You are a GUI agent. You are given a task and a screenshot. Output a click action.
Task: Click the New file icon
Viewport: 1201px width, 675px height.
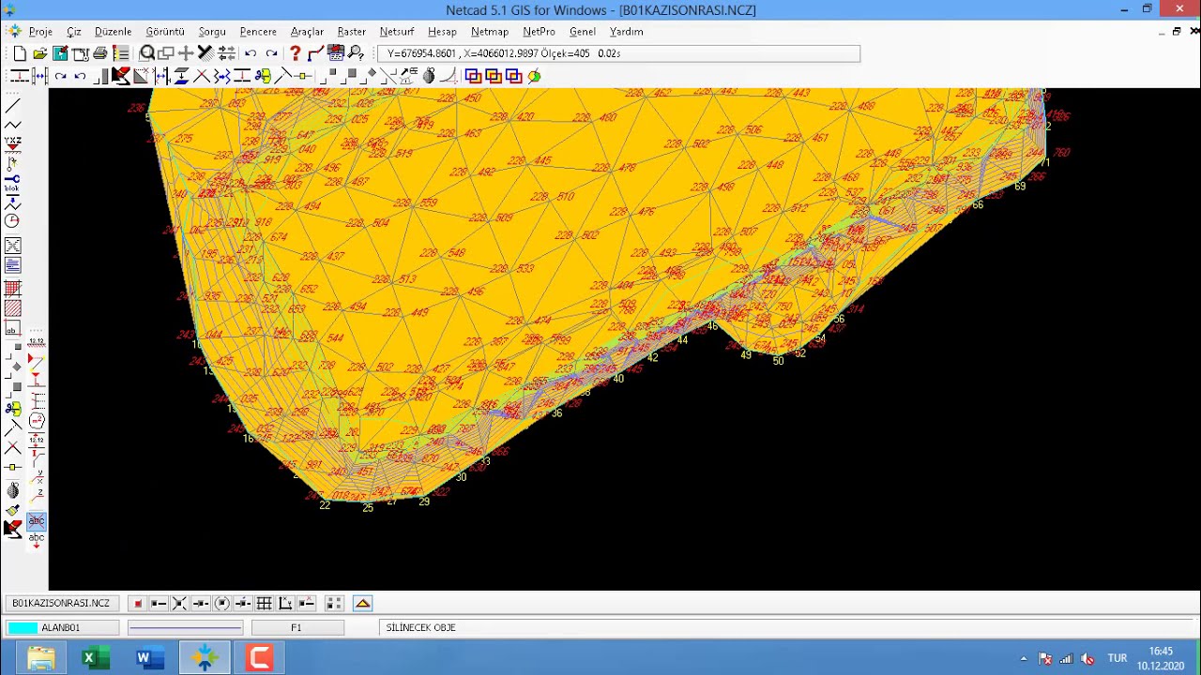point(20,53)
